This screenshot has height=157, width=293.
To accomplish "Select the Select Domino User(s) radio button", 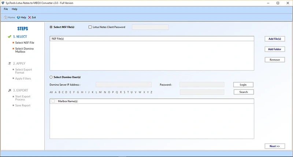I will click(x=51, y=77).
